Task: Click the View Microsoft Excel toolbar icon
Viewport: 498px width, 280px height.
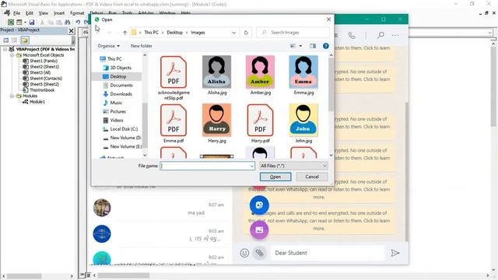Action: point(11,22)
